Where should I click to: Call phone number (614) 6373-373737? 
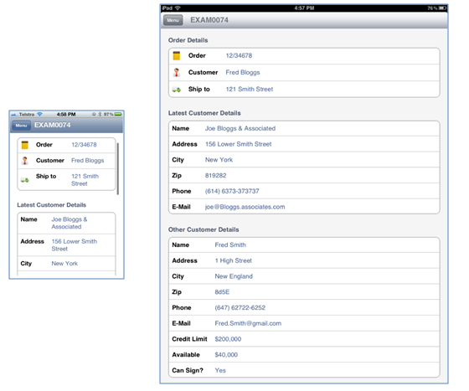click(x=232, y=191)
